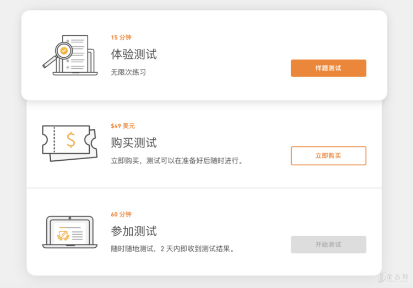413x288 pixels.
Task: Click the orange pencil badge on laptop screen
Action: point(63,236)
